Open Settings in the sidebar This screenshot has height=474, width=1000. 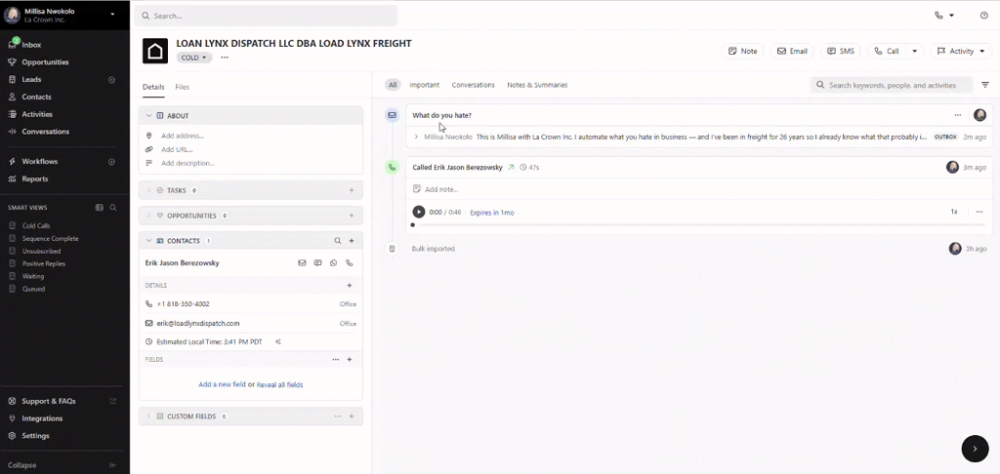35,436
